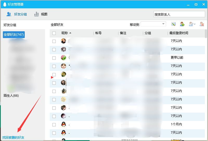Check the box in the 更早以前 row
208x141 pixels.
[54, 58]
